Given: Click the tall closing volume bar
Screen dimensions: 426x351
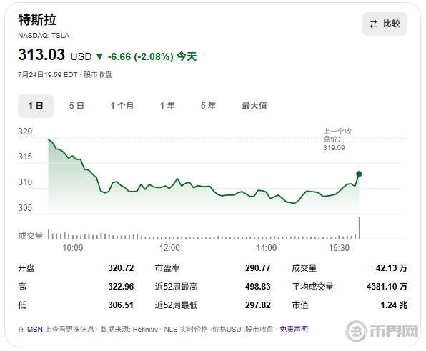Looking at the screenshot, I should [x=360, y=228].
